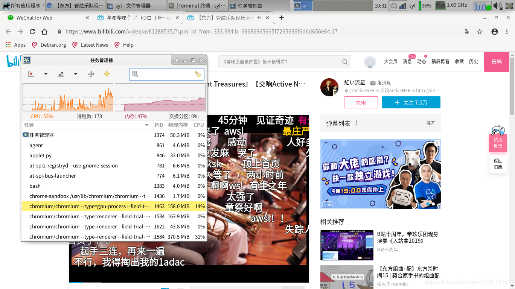Screen dimensions: 515x289
Task: Open Latest News bookmark
Action: [90, 45]
